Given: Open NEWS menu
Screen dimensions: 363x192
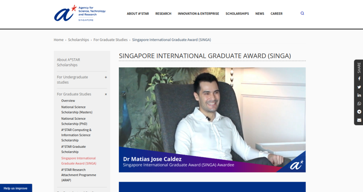Looking at the screenshot, I should (x=259, y=14).
